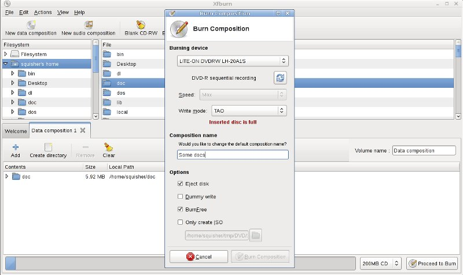This screenshot has height=275, width=463.
Task: Enable the Dummy write checkbox
Action: coord(181,196)
